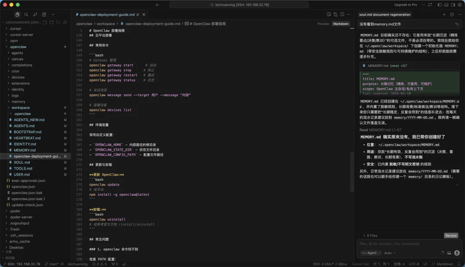Open editor more actions ellipsis
The image size is (465, 267).
click(349, 15)
